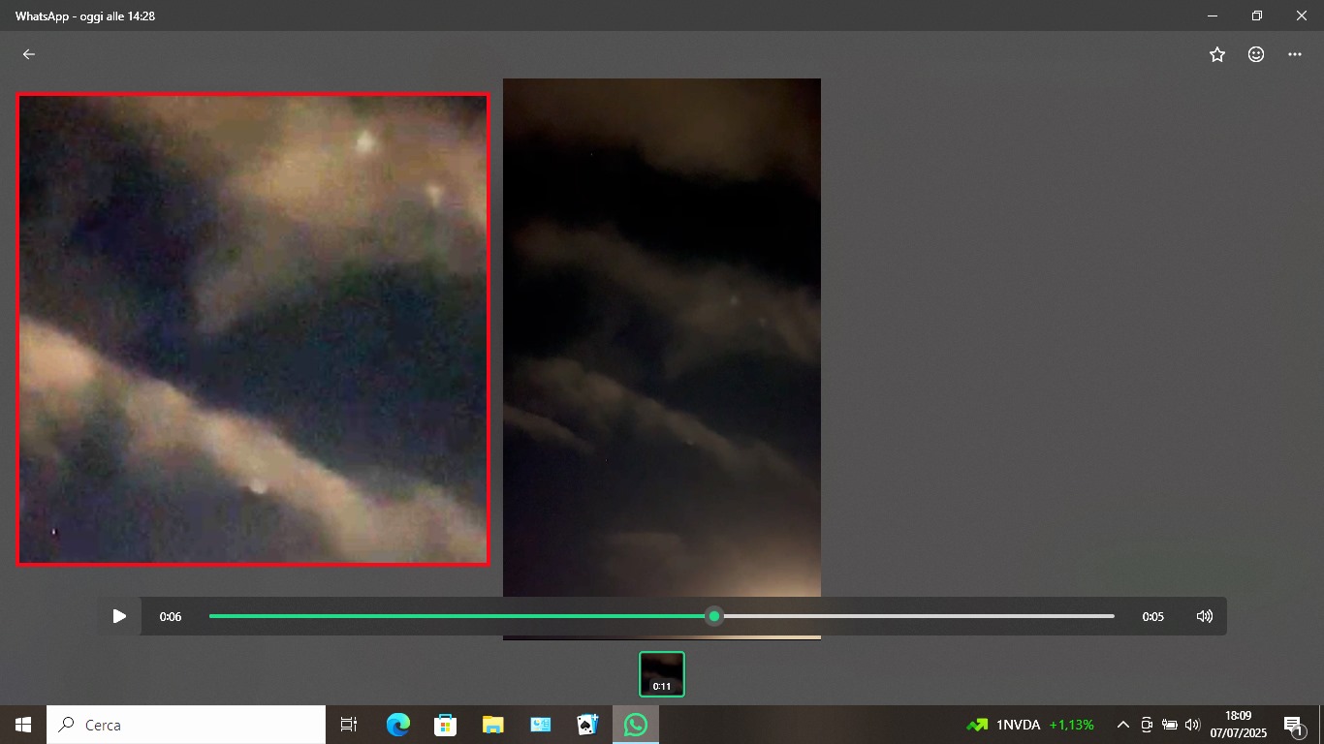Close the WhatsApp media viewer window
This screenshot has width=1324, height=744.
pos(1302,15)
